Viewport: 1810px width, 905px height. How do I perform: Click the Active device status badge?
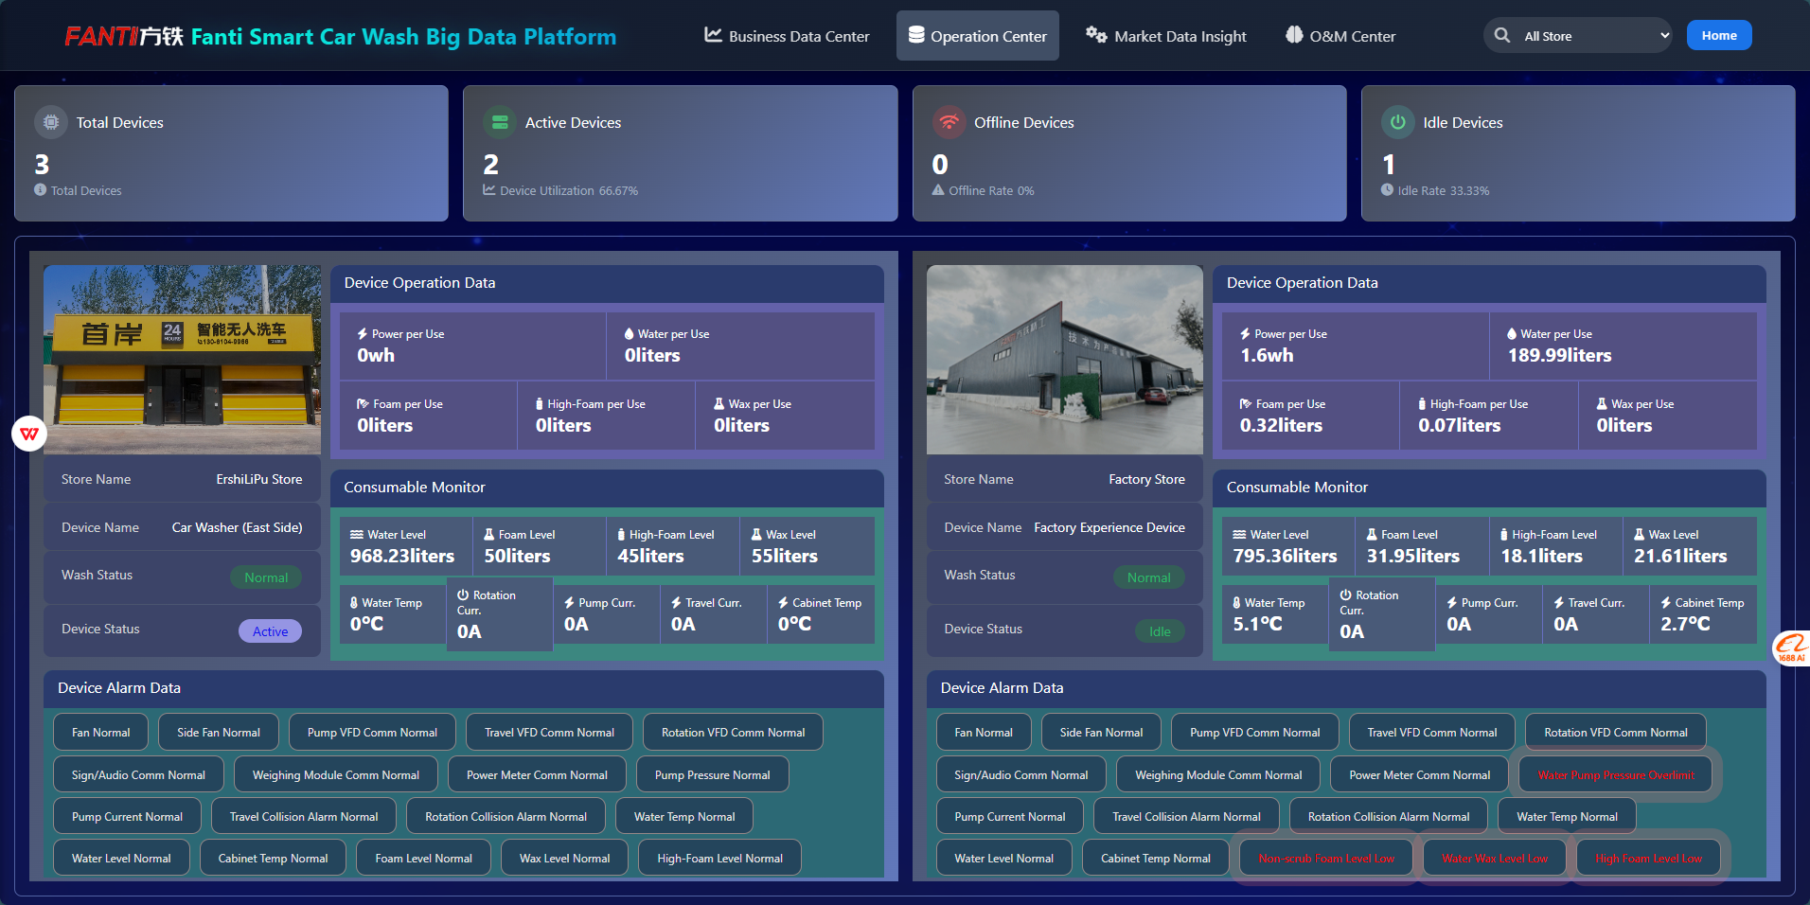270,631
